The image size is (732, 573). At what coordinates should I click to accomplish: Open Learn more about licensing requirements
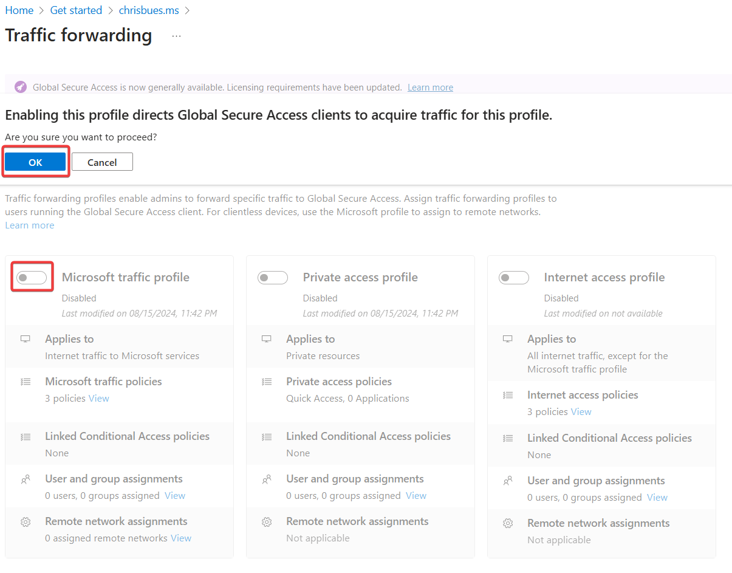(x=430, y=87)
